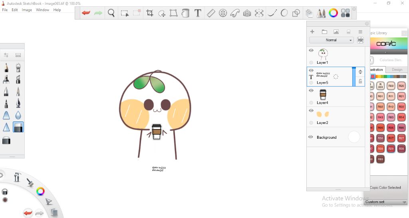Select the Flood Fill bucket tool
The height and width of the screenshot is (218, 409).
(185, 13)
